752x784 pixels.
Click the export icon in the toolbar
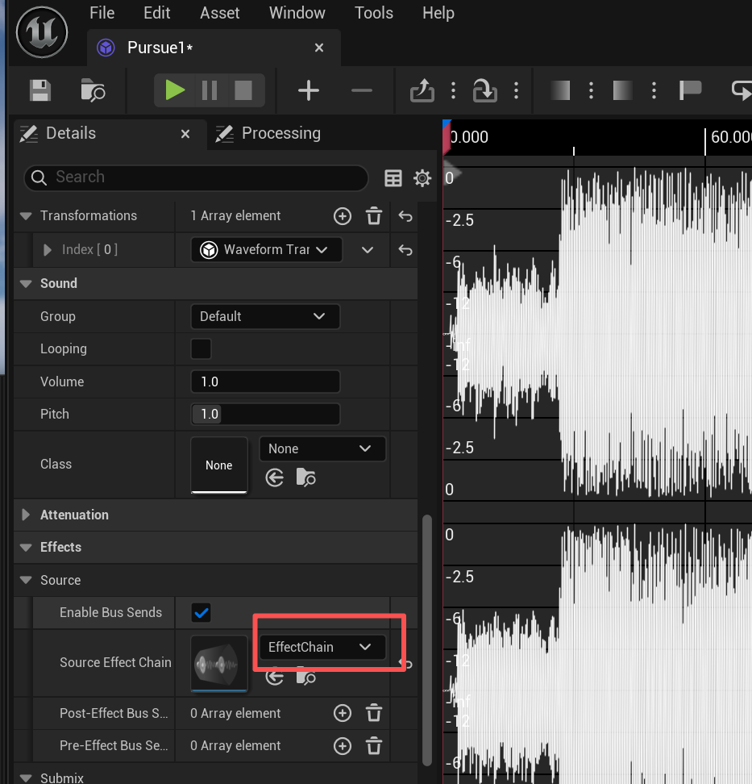pos(422,90)
